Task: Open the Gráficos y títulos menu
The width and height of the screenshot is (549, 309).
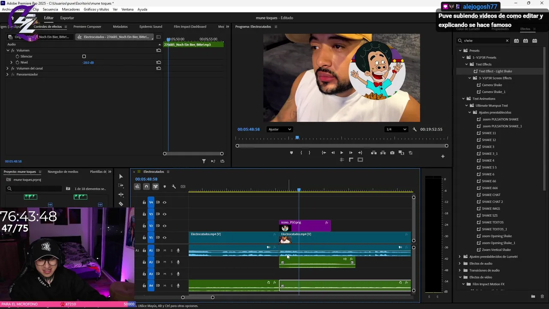Action: 96,9
